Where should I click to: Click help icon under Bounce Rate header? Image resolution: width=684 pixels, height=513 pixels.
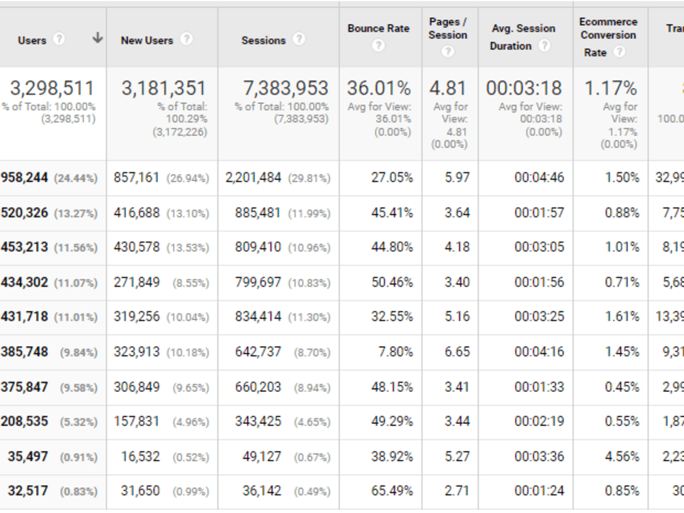pyautogui.click(x=378, y=45)
